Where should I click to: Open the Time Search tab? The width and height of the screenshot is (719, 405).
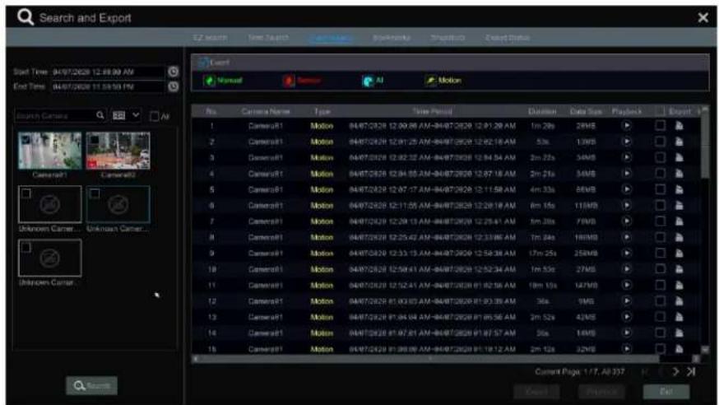[268, 38]
